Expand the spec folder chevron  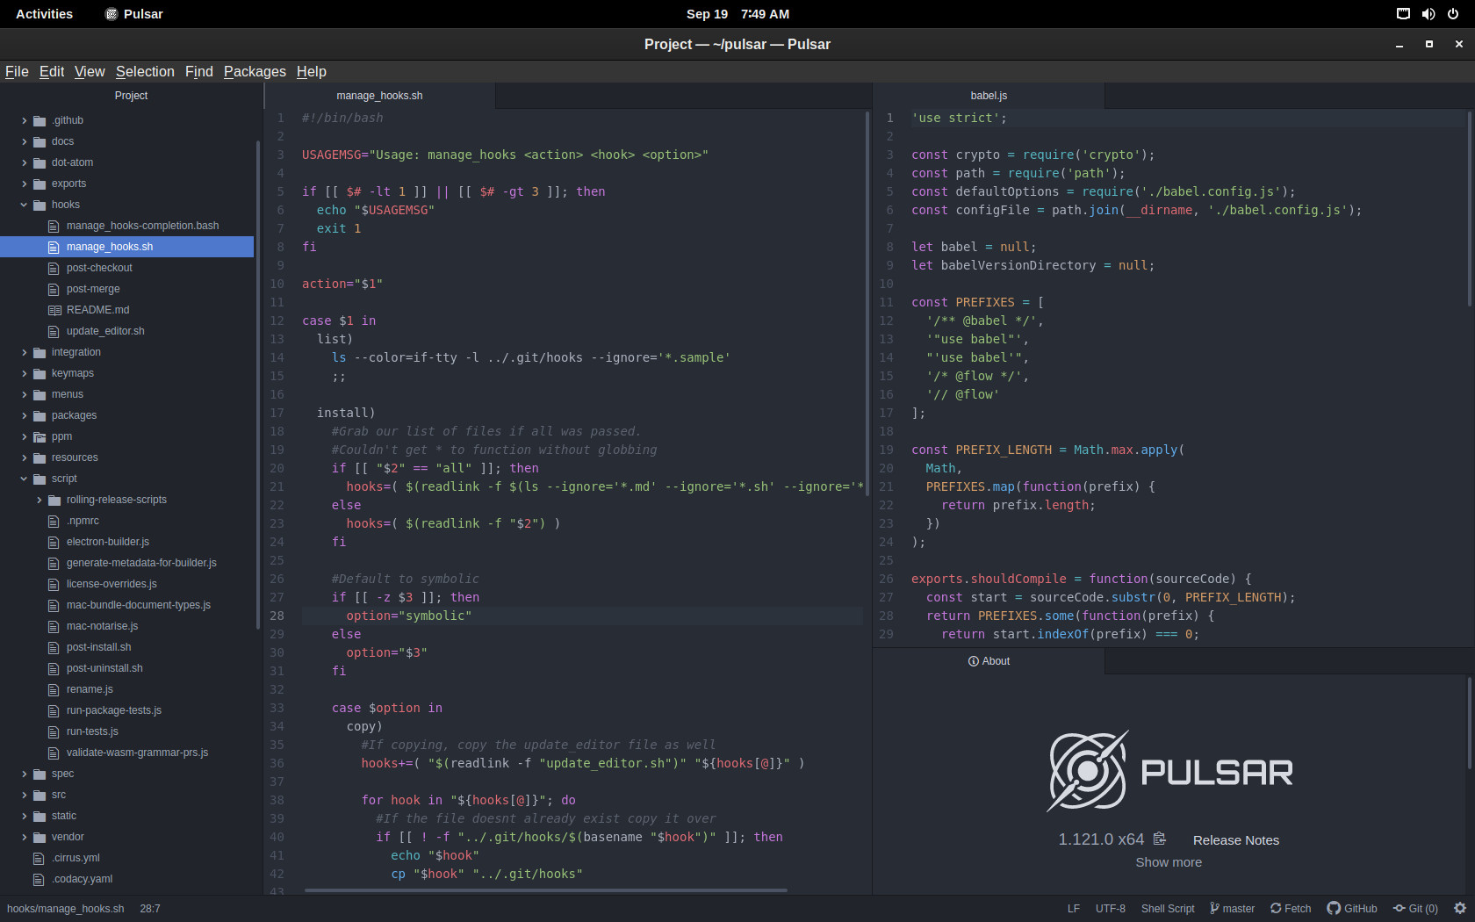tap(24, 774)
